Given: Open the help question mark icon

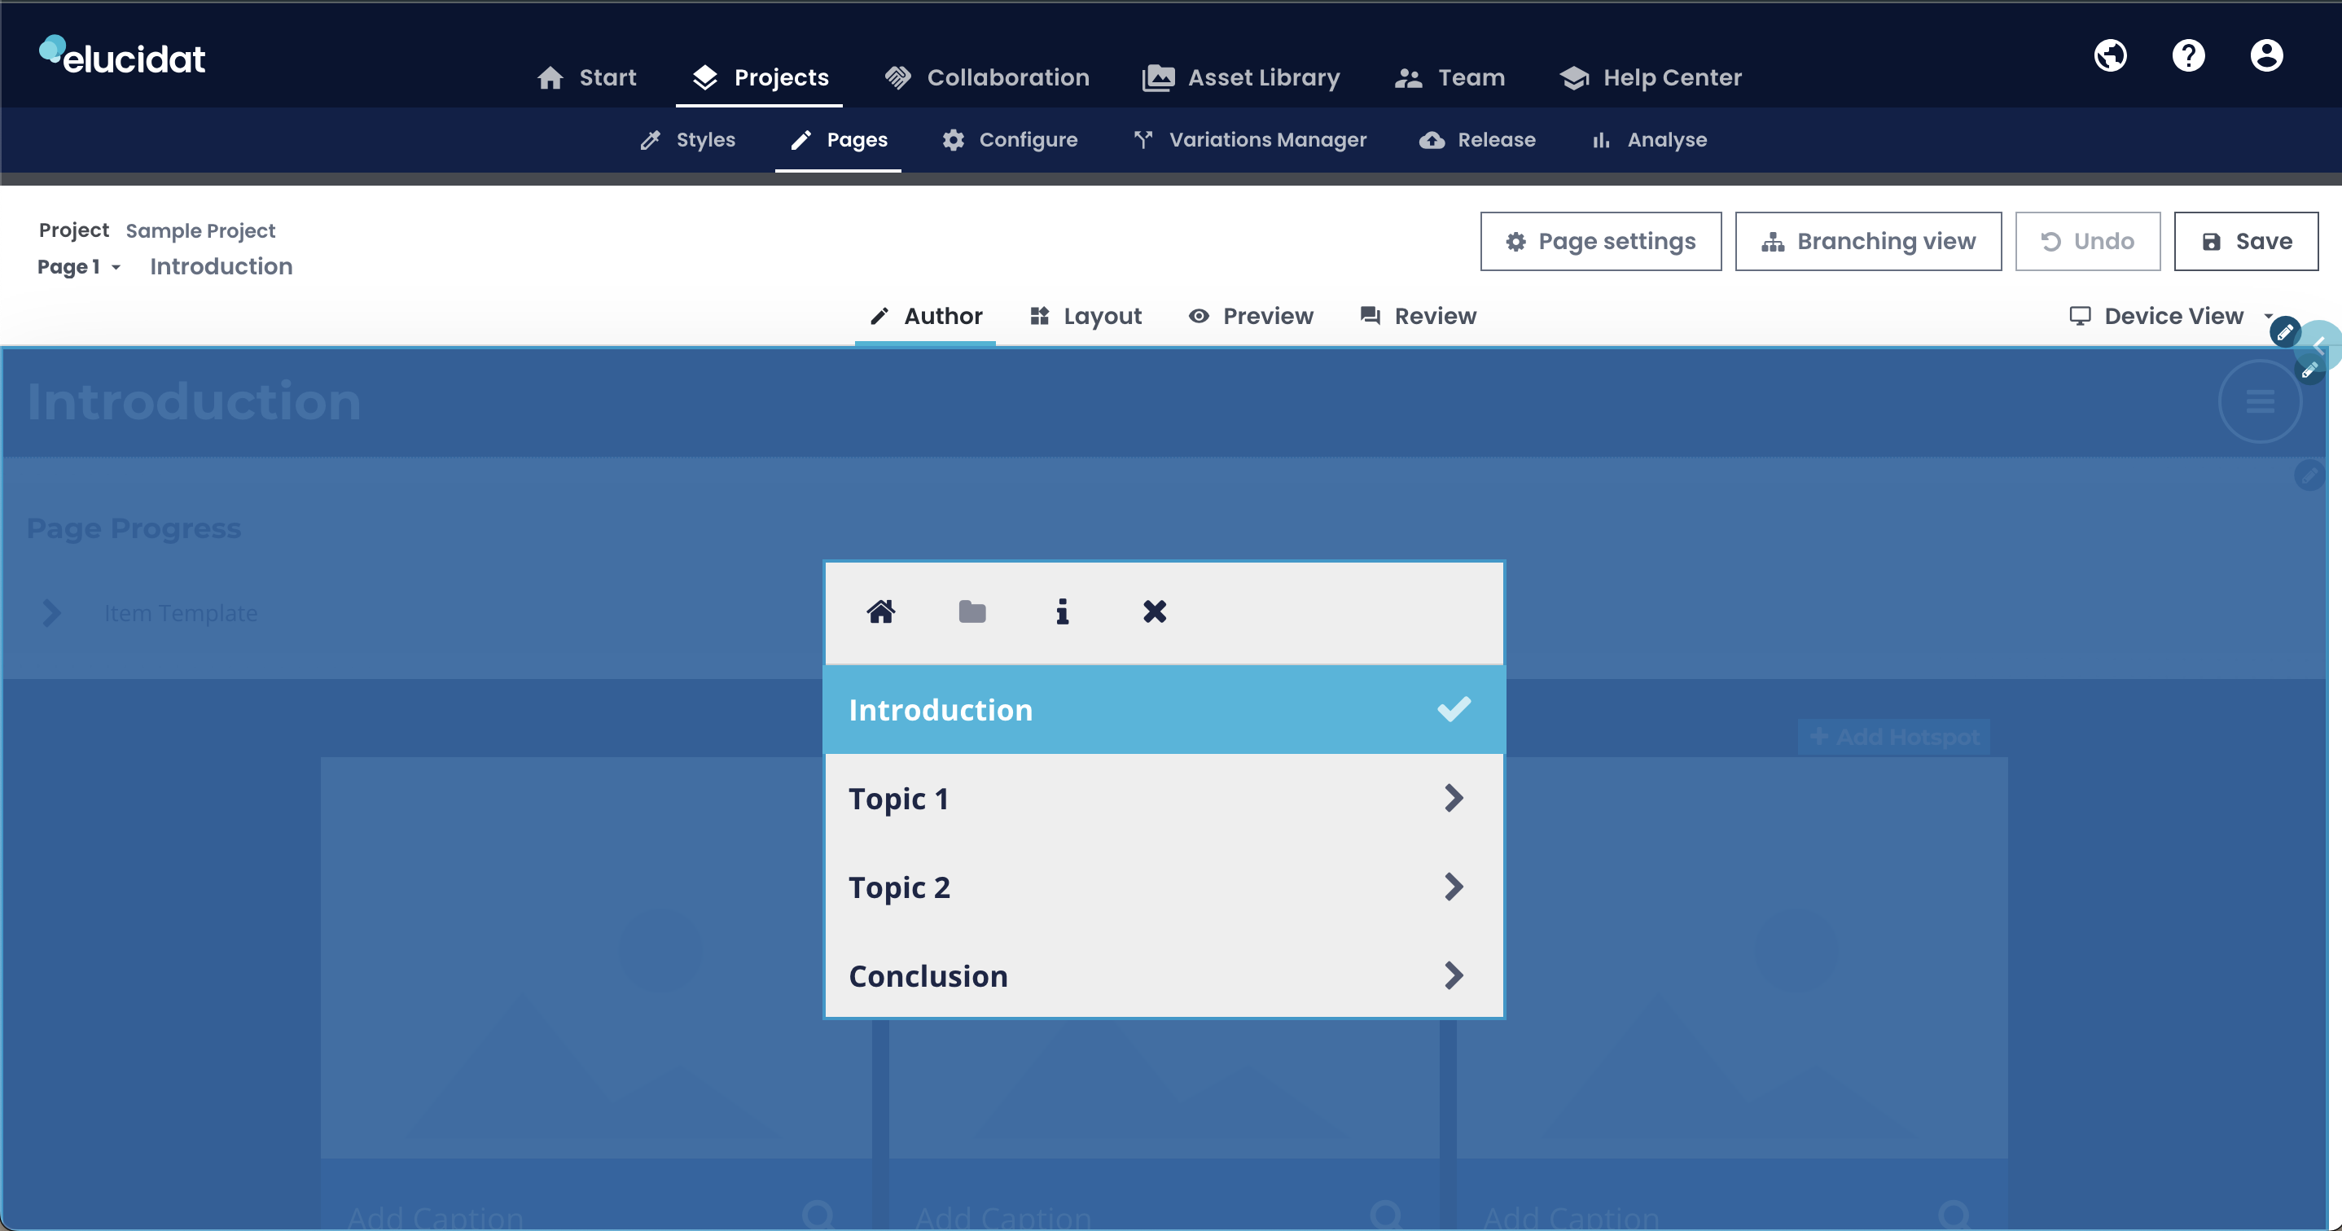Looking at the screenshot, I should pos(2188,55).
